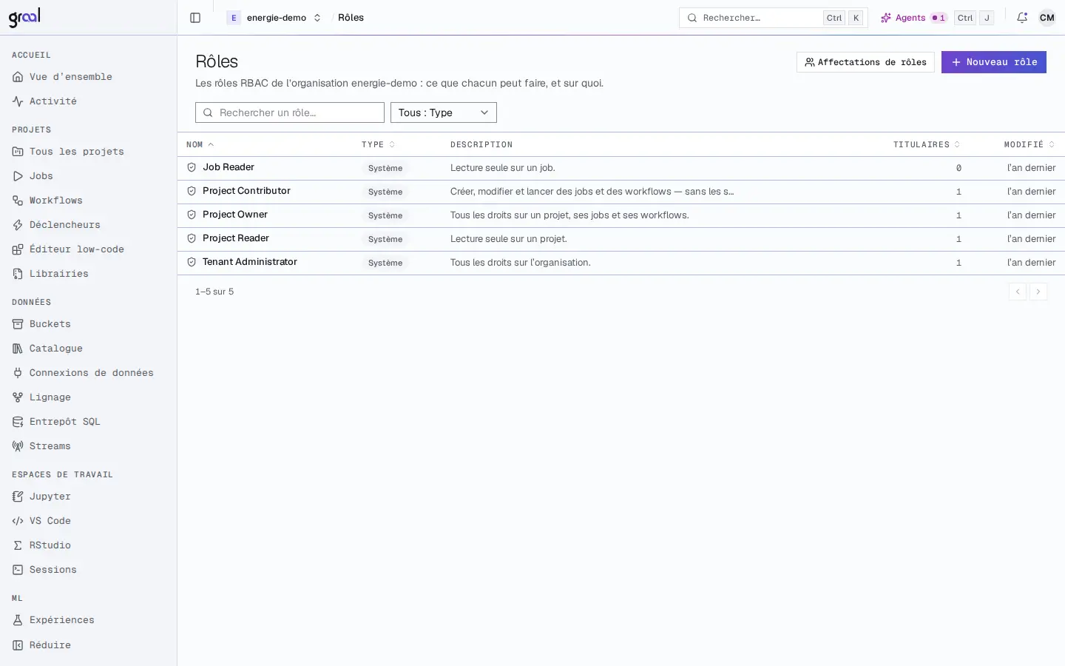Click the shield icon beside Job Reader
Viewport: 1065px width, 666px height.
click(x=192, y=168)
